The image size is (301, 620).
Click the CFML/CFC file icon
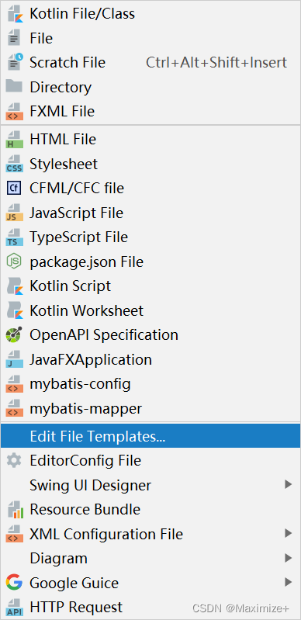tap(15, 189)
